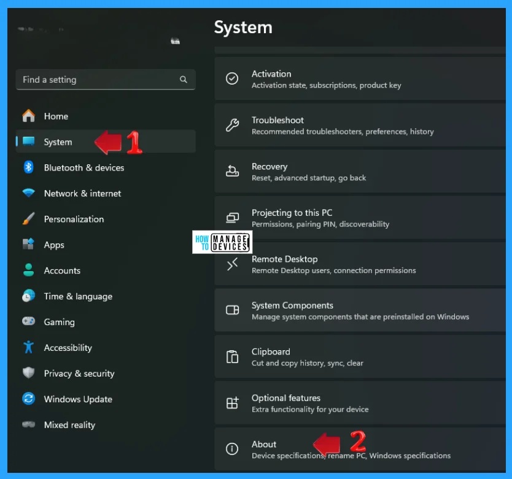Open Remote Desktop settings
The height and width of the screenshot is (479, 512).
click(x=360, y=264)
